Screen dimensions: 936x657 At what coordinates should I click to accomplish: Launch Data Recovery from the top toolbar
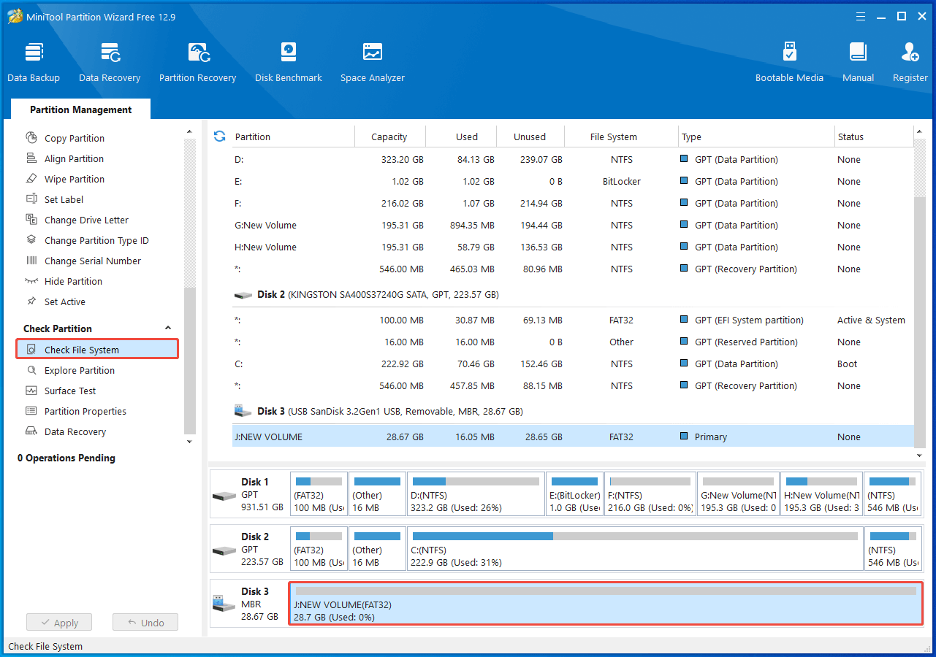click(x=109, y=60)
